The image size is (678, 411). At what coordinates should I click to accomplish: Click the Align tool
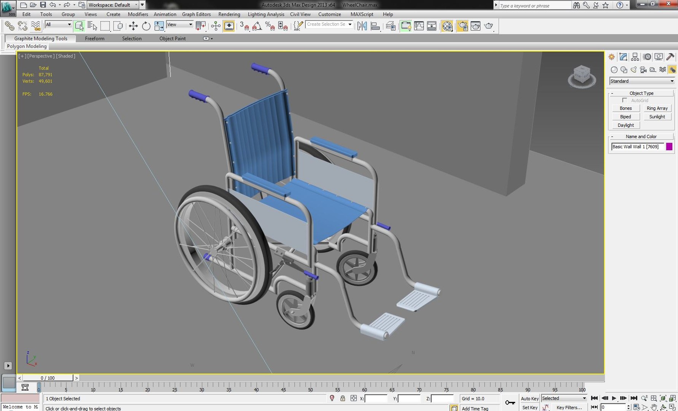(375, 26)
